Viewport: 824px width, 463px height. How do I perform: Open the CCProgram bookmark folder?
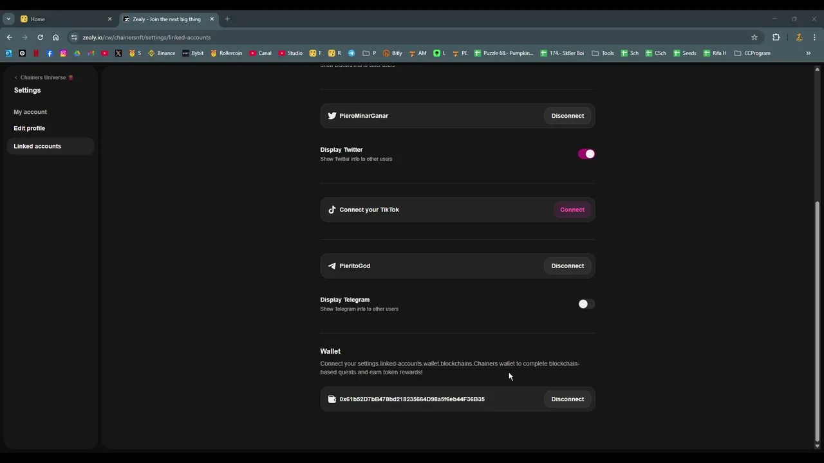752,53
